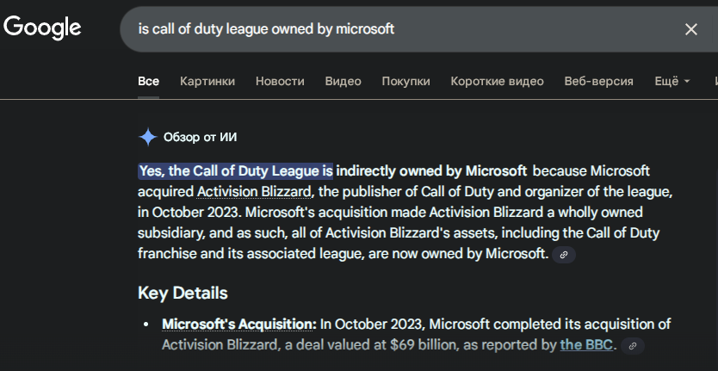Switch to the Картинки tab
The height and width of the screenshot is (371, 718).
[x=207, y=81]
